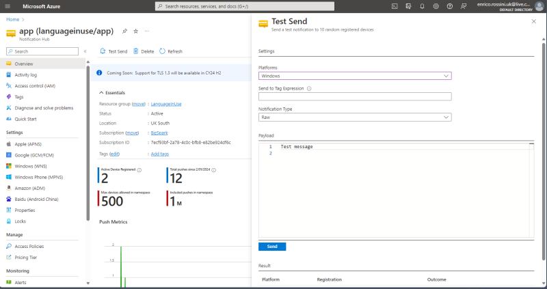
Task: Click the Tags edit link
Action: tap(114, 154)
